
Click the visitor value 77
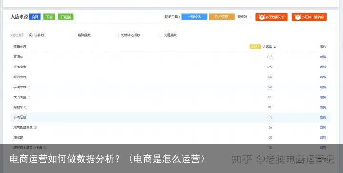271,117
